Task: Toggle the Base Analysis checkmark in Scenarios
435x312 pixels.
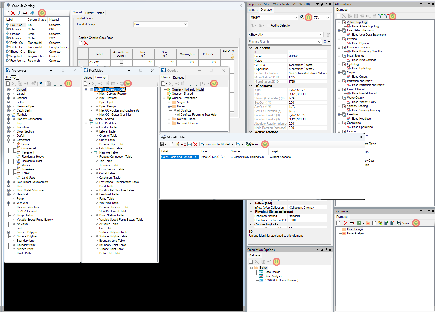Action: coord(344,233)
